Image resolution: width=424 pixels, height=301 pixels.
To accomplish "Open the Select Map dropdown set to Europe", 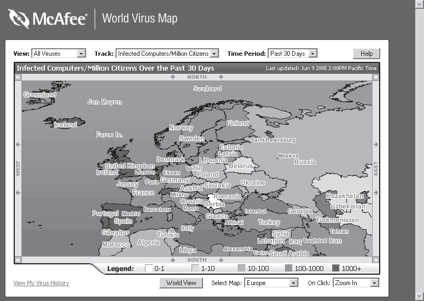I will [293, 283].
